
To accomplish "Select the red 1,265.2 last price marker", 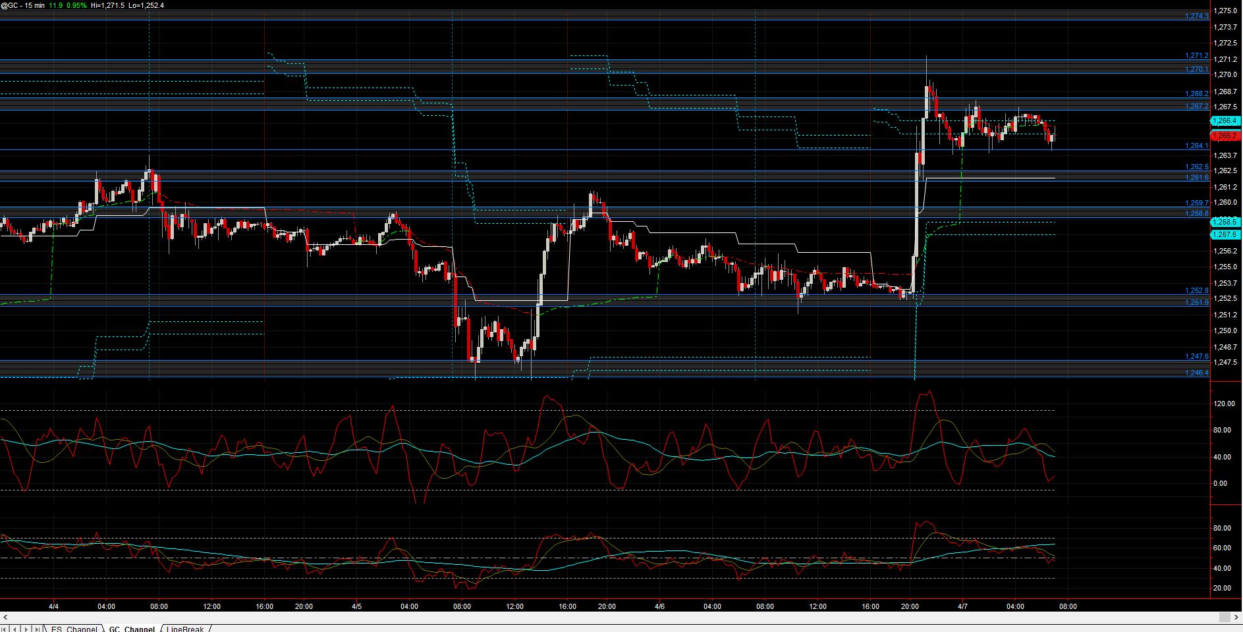I will tap(1225, 136).
